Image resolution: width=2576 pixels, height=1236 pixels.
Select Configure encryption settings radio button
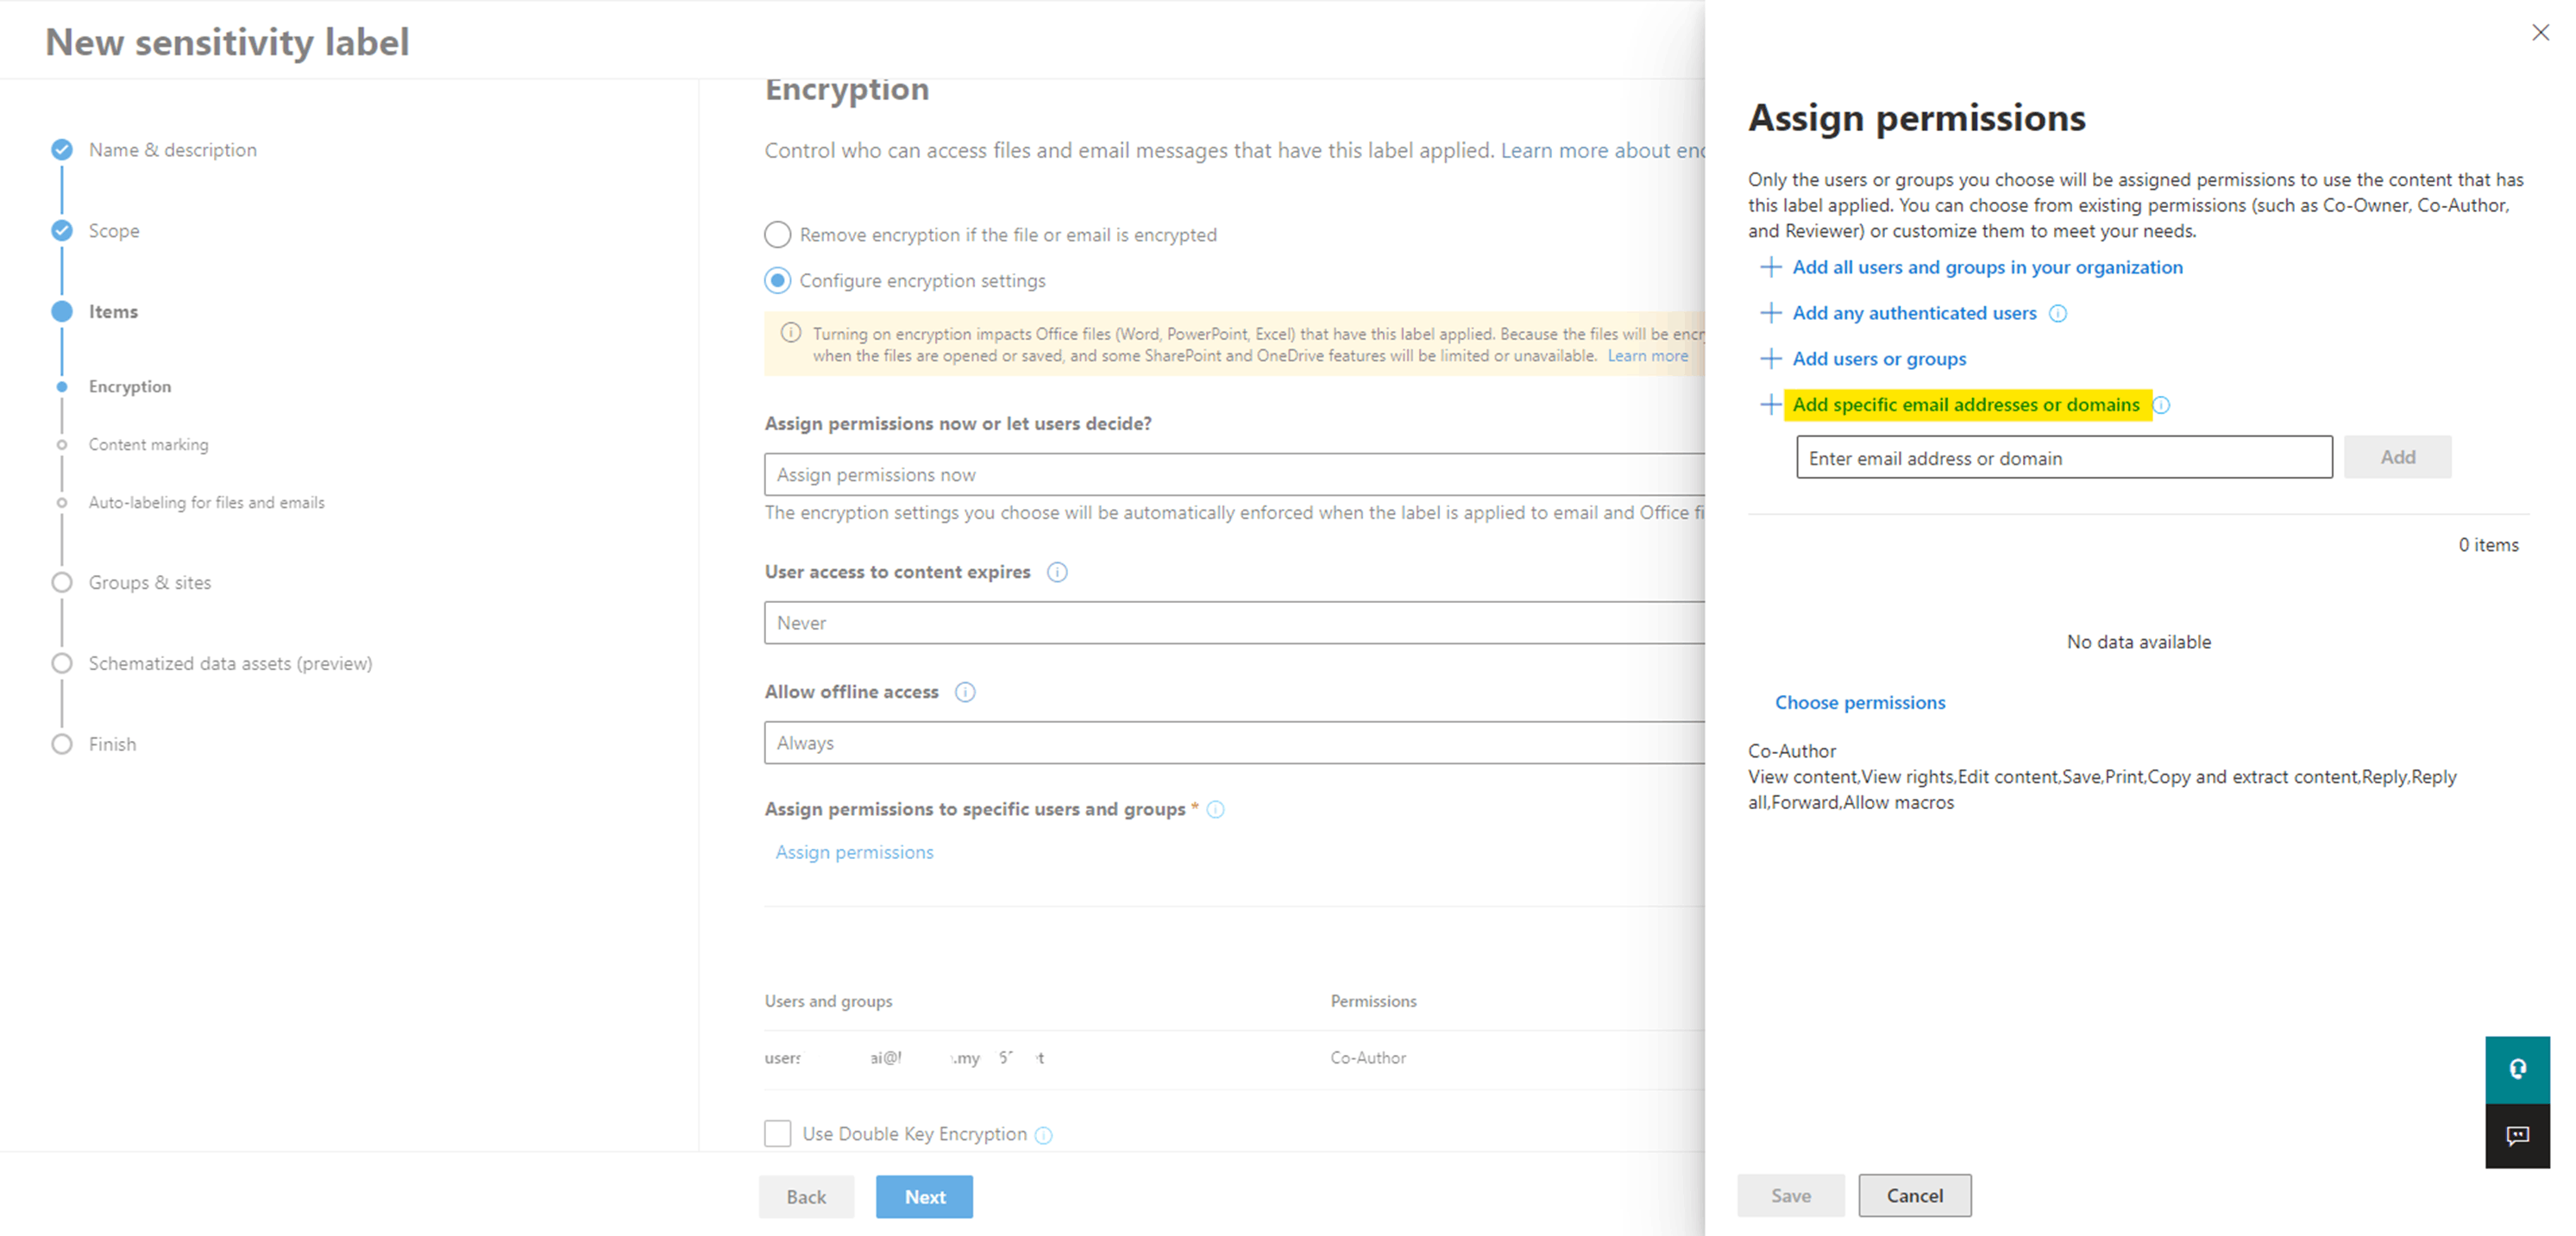[x=778, y=281]
